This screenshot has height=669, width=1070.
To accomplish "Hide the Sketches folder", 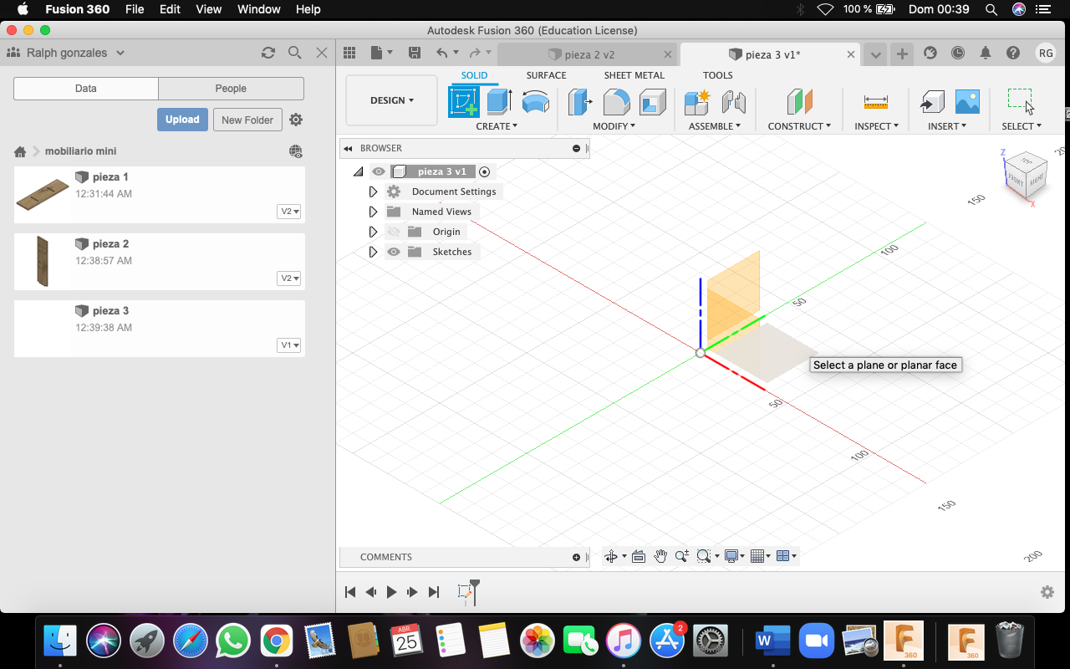I will click(x=394, y=252).
